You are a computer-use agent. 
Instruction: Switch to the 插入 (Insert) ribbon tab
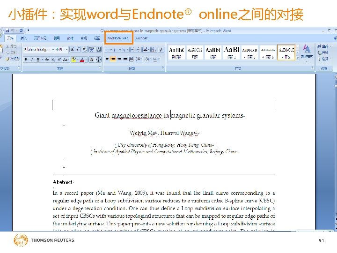(23, 38)
